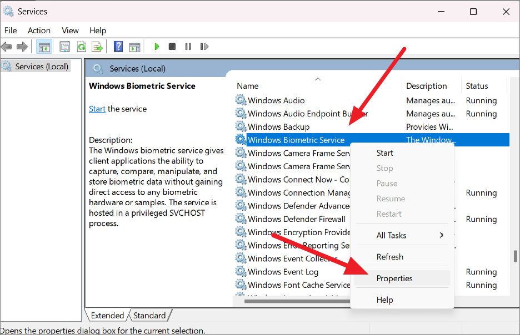Click the Stop Service square toolbar icon
Screen dimensions: 520x335
point(172,47)
